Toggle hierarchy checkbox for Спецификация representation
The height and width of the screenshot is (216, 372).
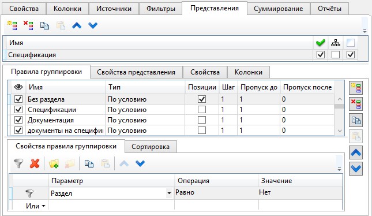tap(336, 55)
